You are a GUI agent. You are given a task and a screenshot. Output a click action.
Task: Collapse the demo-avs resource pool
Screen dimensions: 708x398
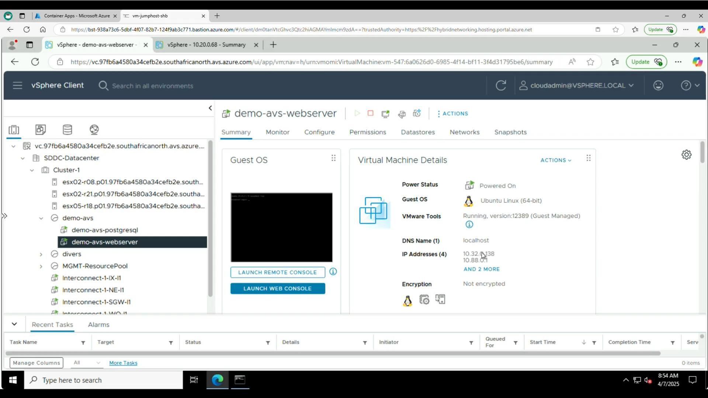[x=41, y=218]
